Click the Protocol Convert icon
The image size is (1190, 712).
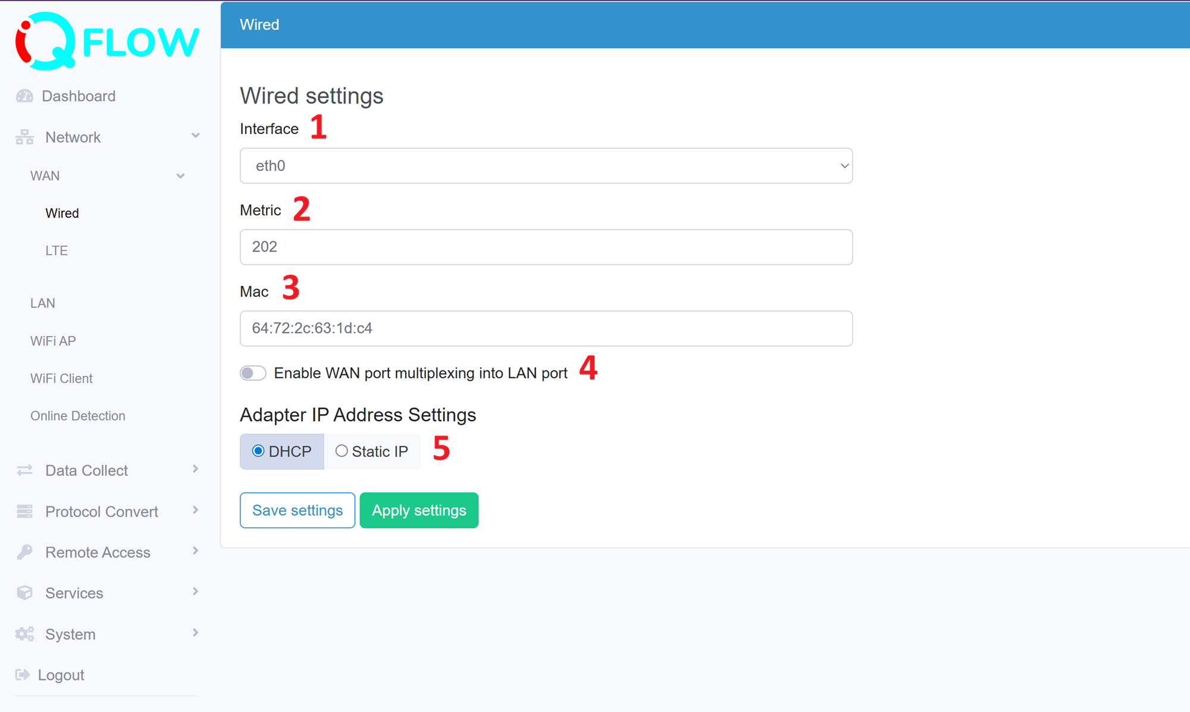click(24, 511)
